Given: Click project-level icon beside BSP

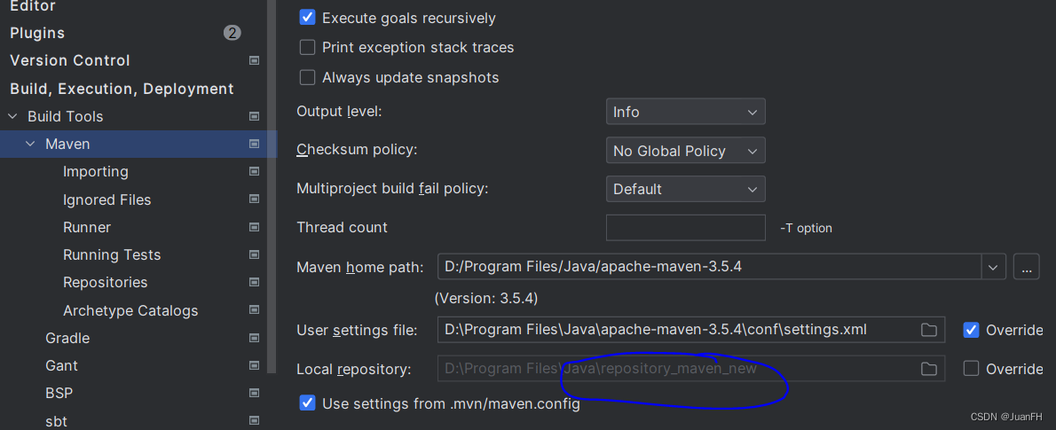Looking at the screenshot, I should coord(254,393).
